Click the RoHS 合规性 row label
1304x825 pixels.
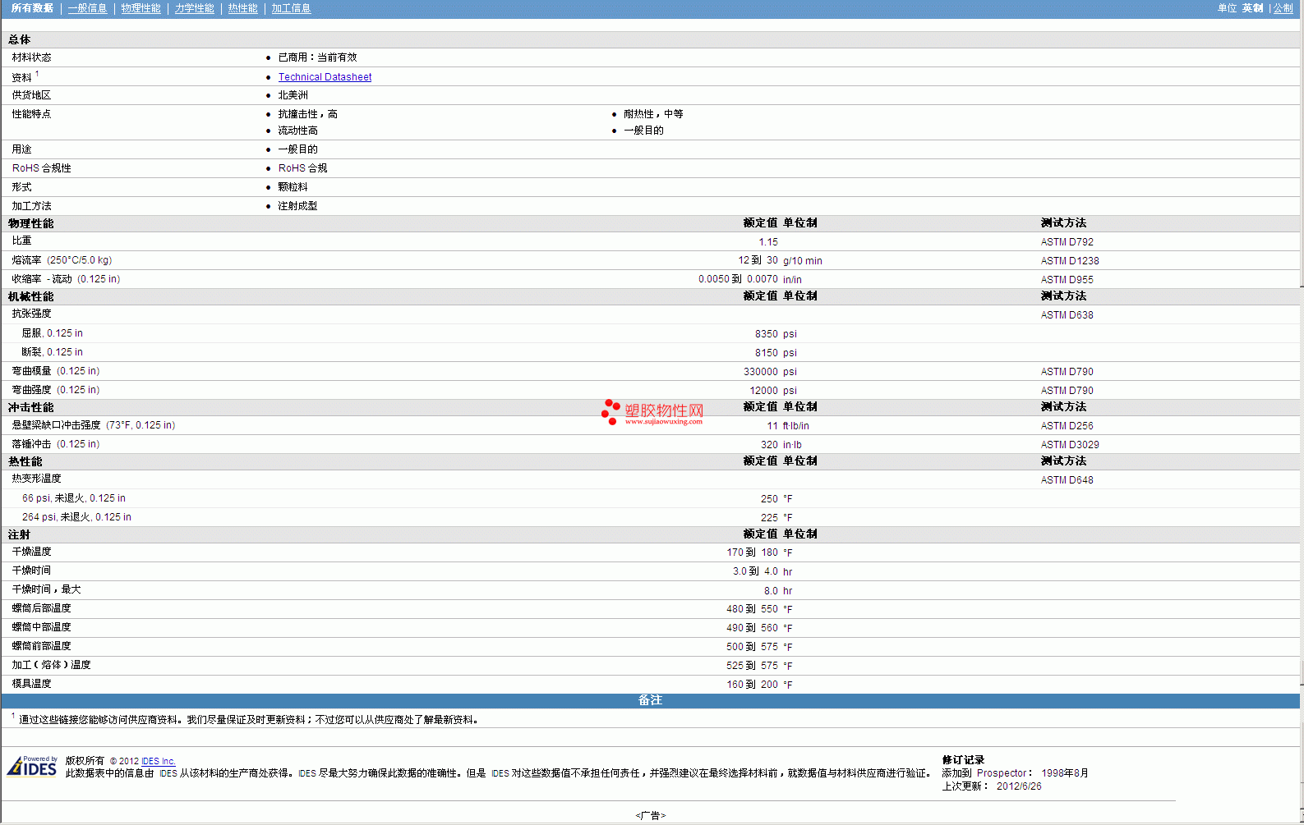pos(41,168)
